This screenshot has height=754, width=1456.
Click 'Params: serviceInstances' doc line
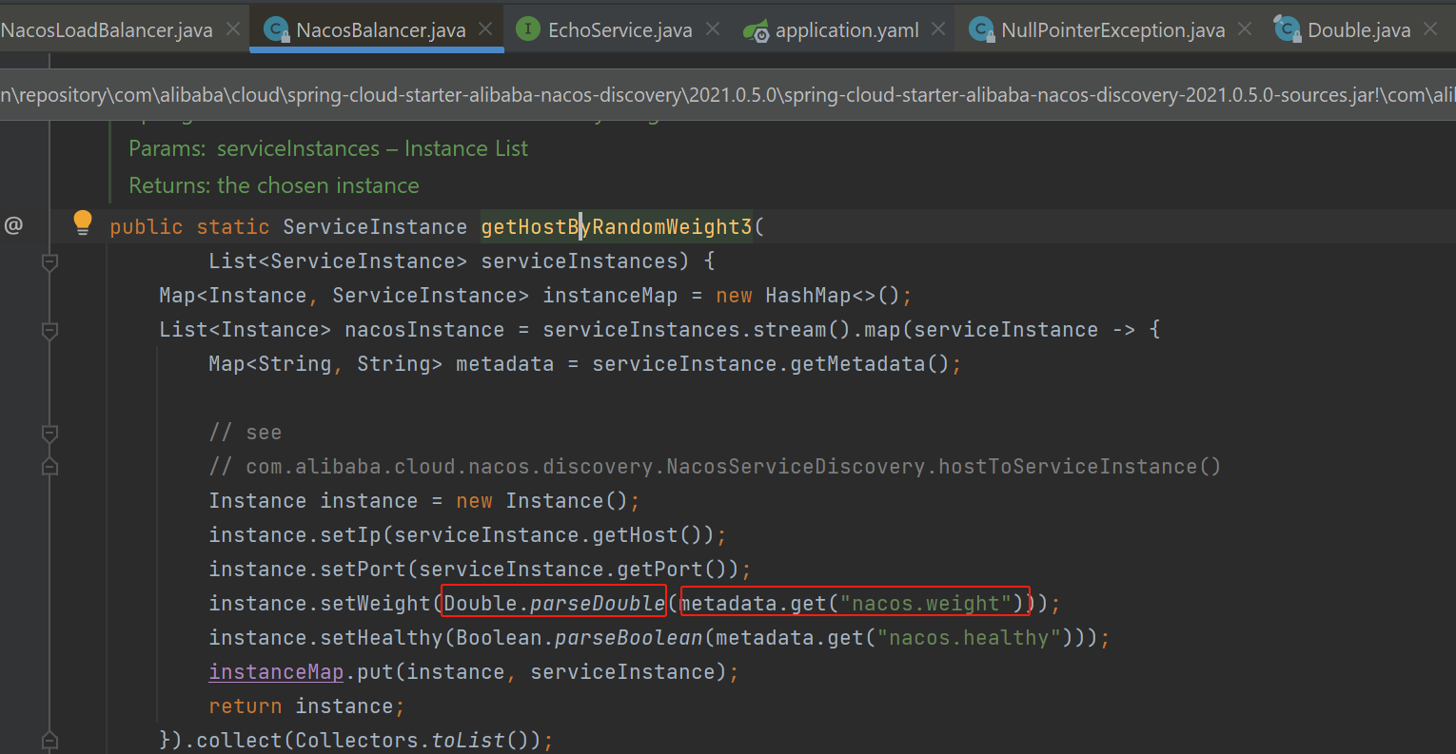(x=328, y=148)
